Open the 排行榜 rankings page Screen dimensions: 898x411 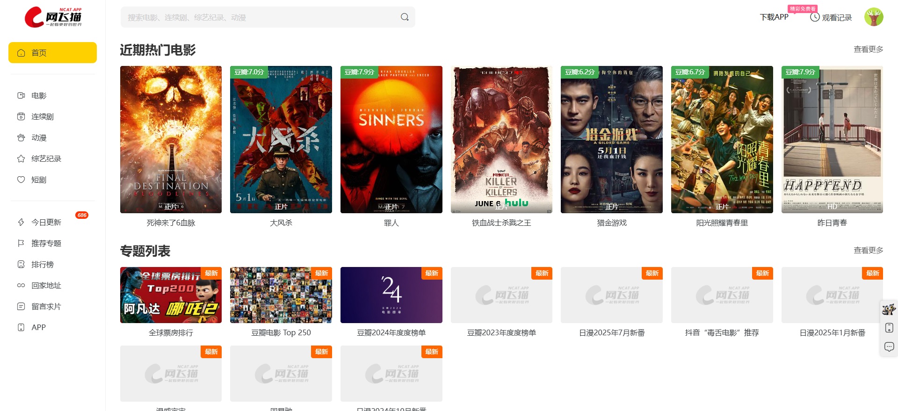pyautogui.click(x=42, y=264)
